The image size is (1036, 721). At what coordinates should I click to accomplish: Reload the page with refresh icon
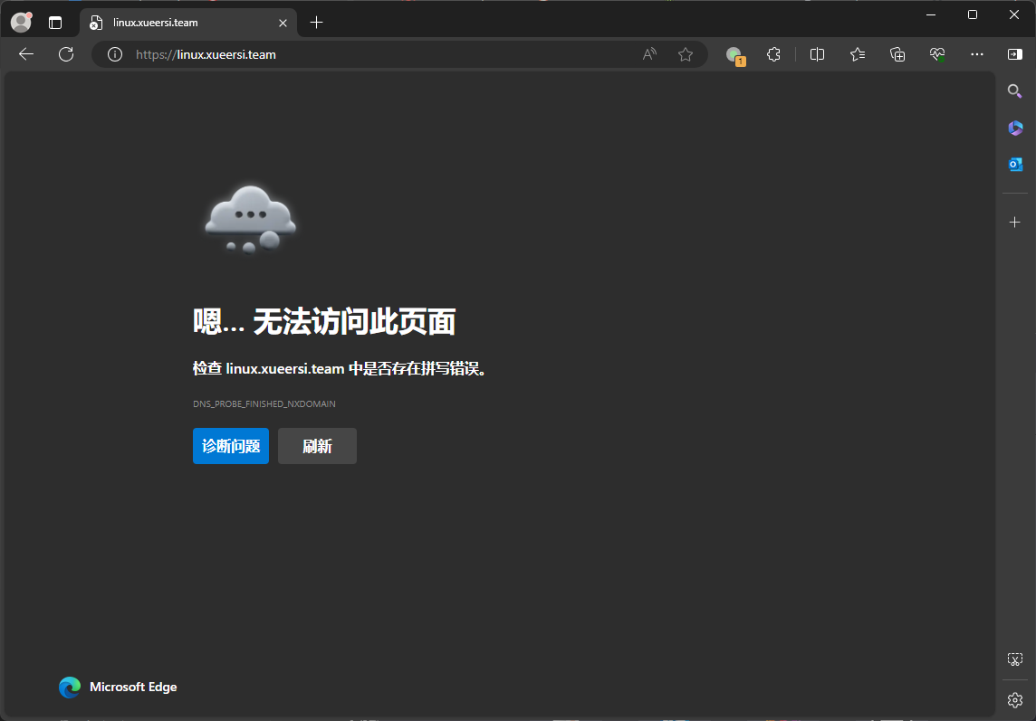pyautogui.click(x=66, y=54)
